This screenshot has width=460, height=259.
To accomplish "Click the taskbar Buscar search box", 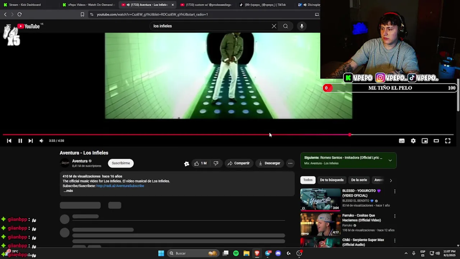I will tap(193, 253).
